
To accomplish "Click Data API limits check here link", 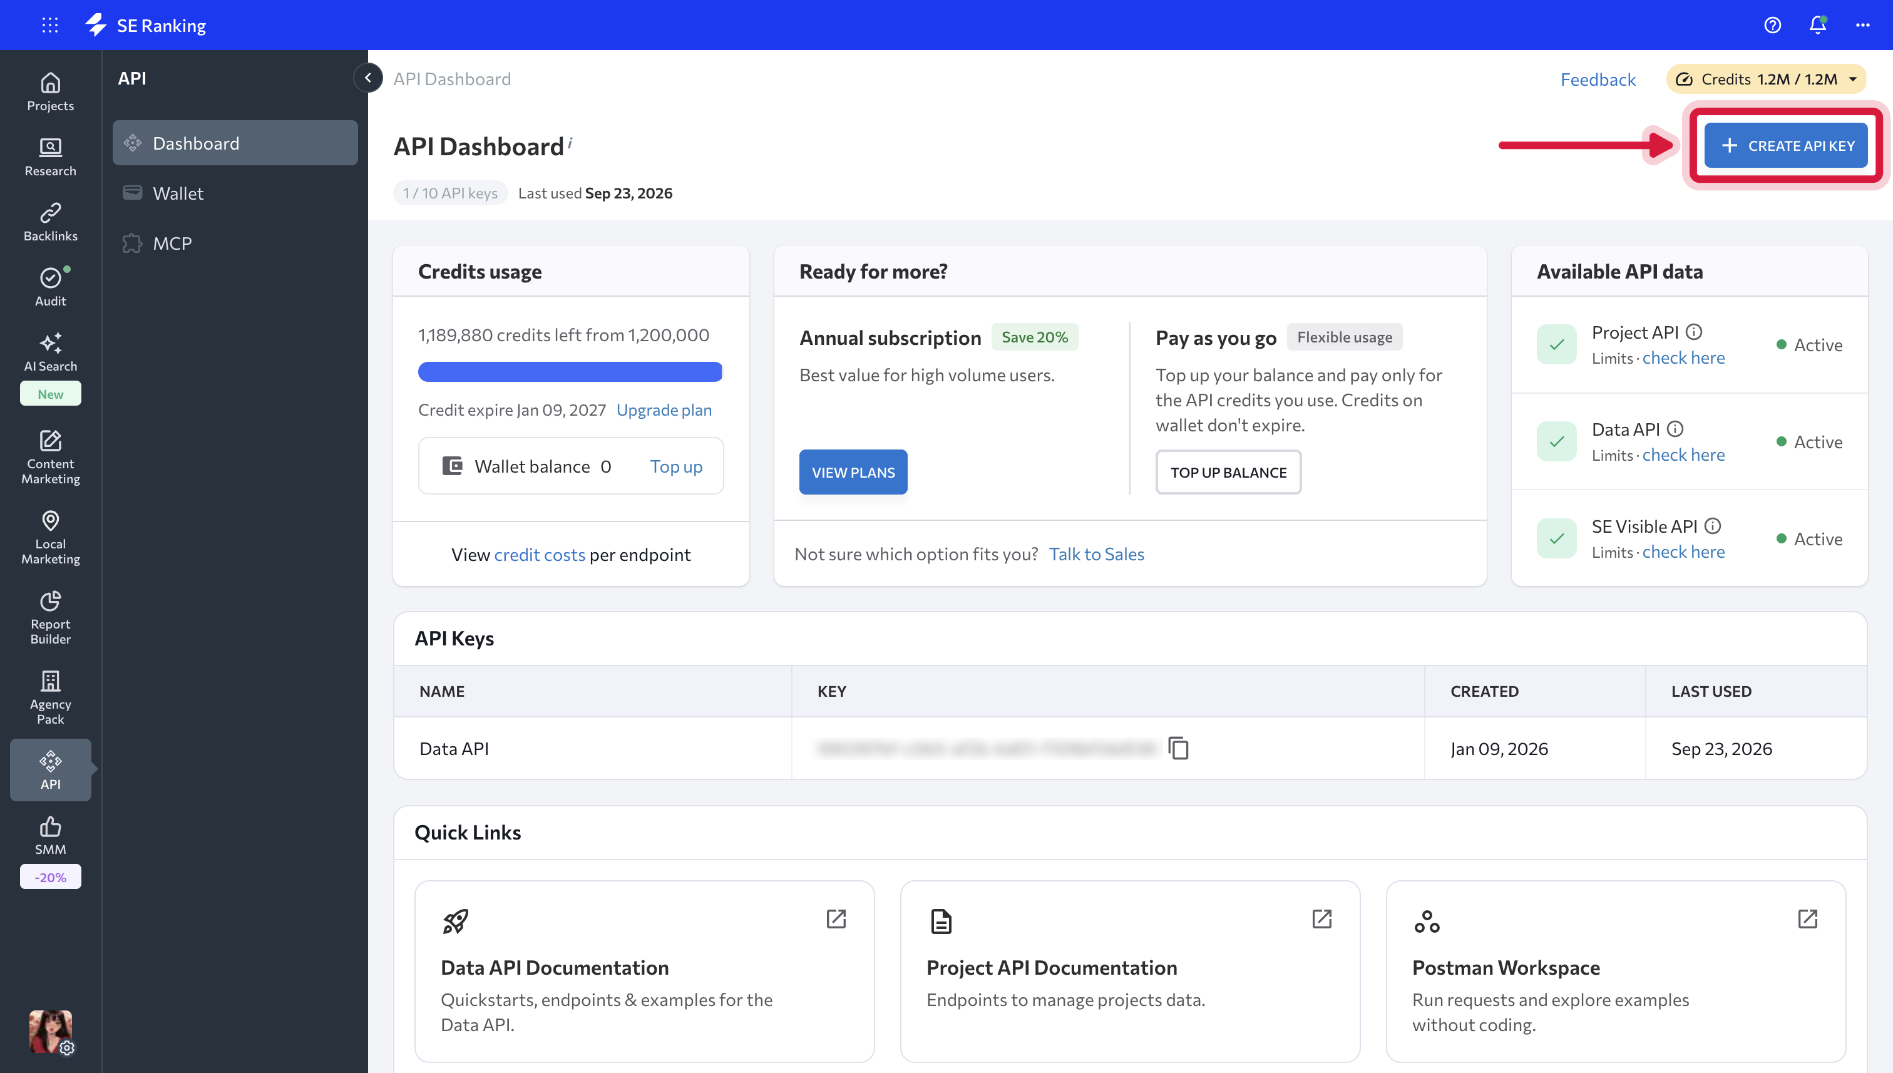I will pyautogui.click(x=1683, y=456).
